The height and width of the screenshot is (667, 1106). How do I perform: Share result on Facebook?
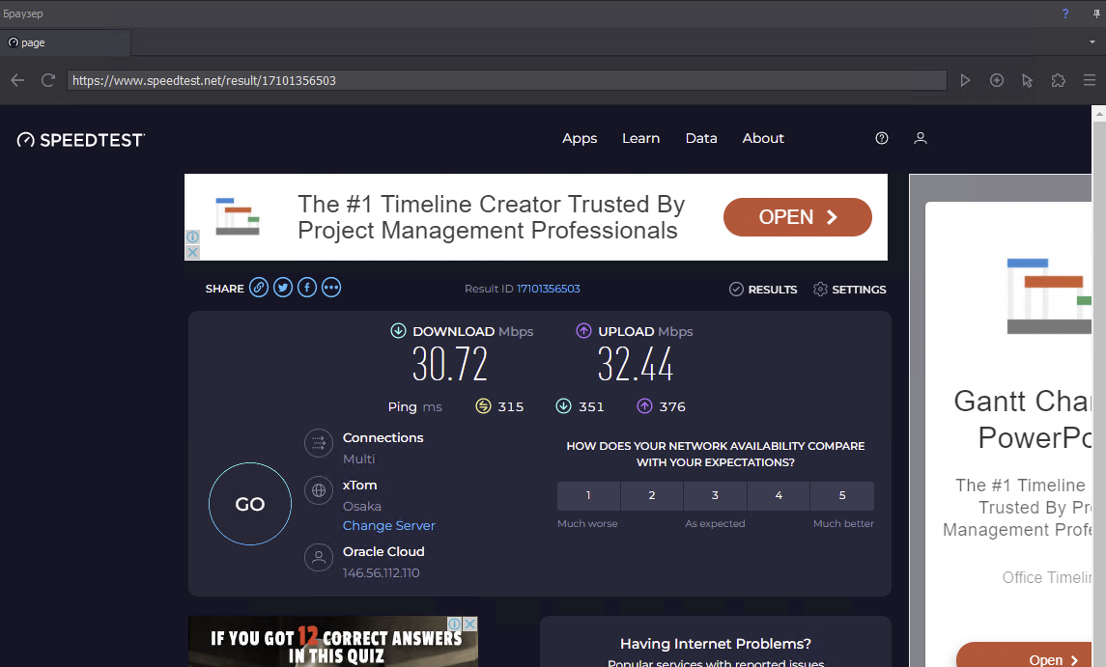(x=307, y=288)
